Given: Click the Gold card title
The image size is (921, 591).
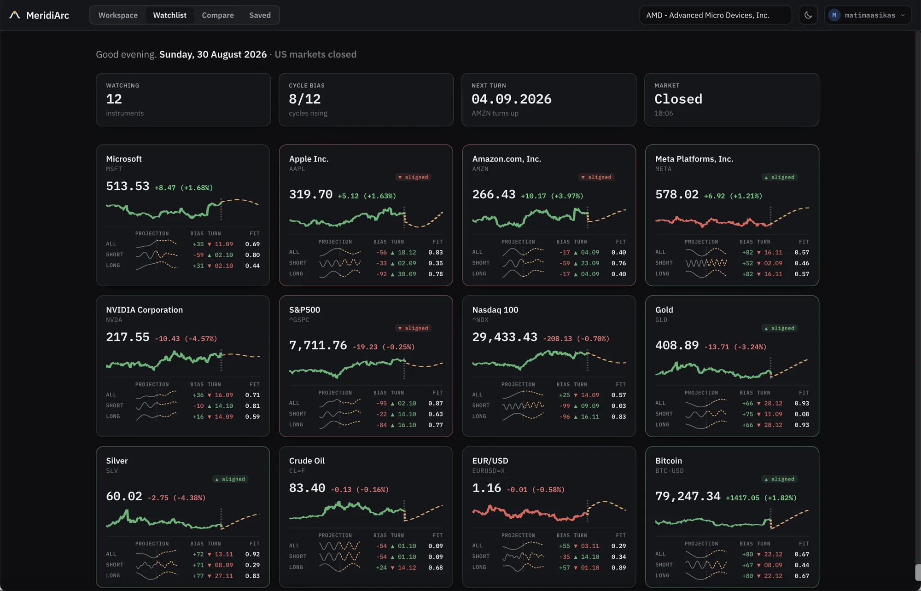Looking at the screenshot, I should pos(664,310).
